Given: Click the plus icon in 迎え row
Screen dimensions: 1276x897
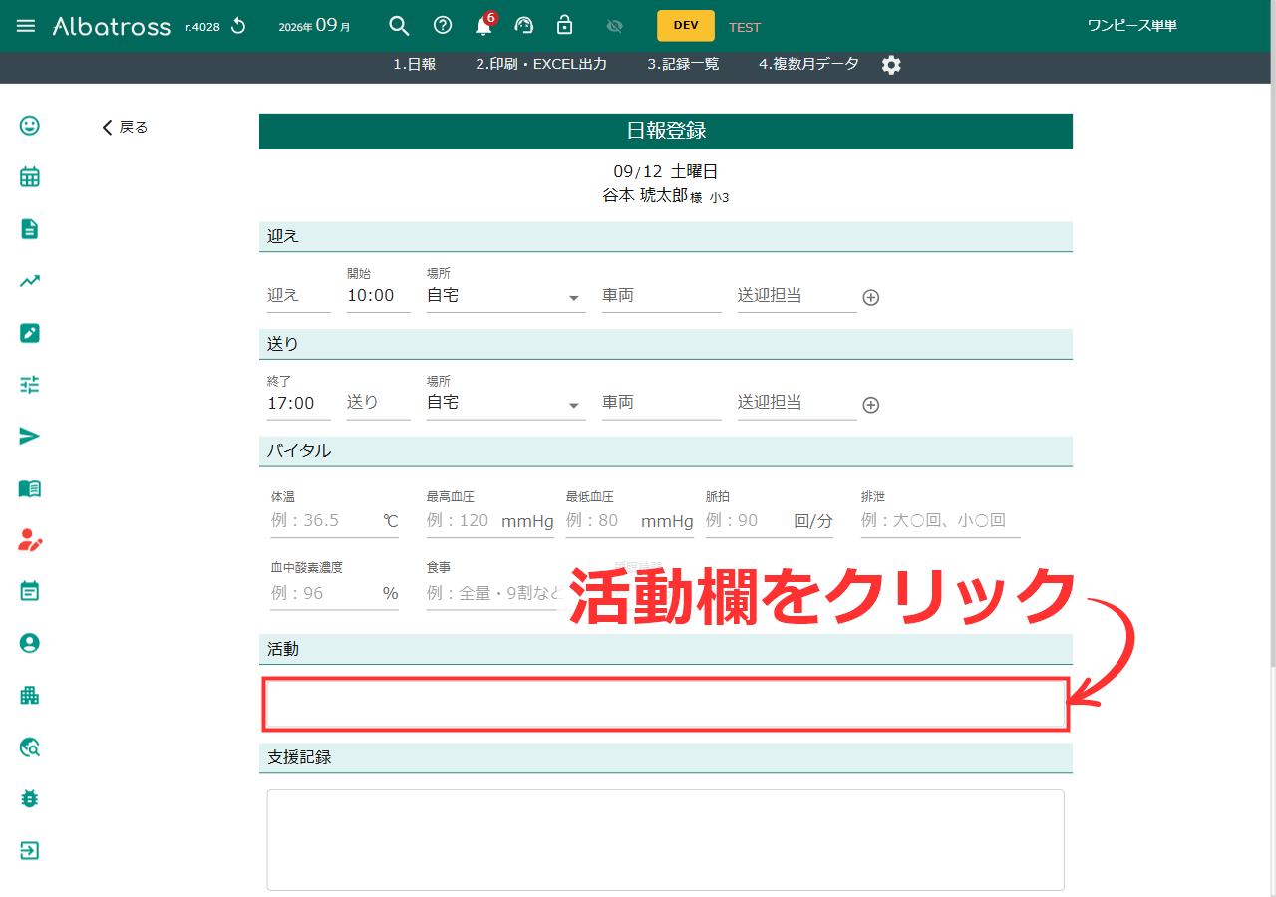Looking at the screenshot, I should point(871,297).
